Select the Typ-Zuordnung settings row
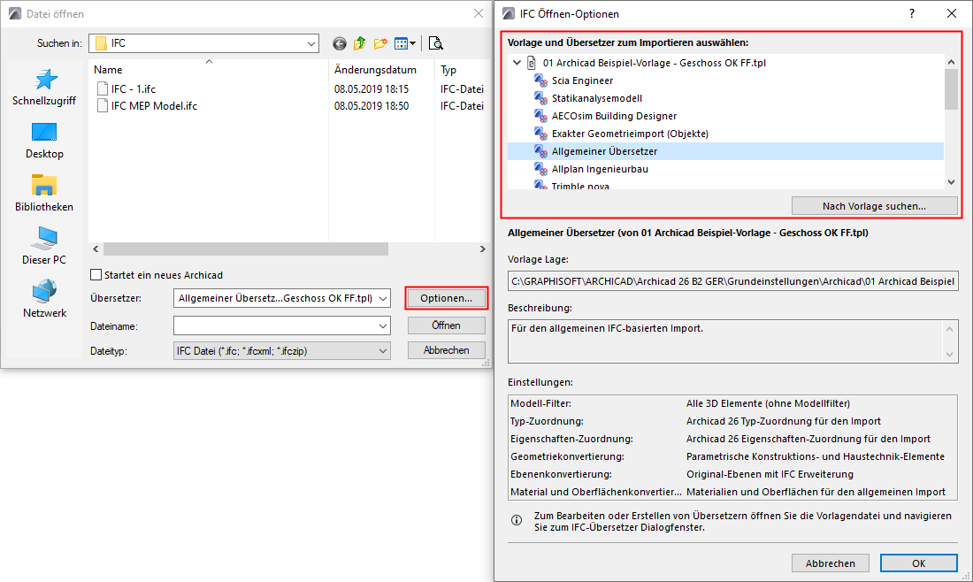 (733, 421)
